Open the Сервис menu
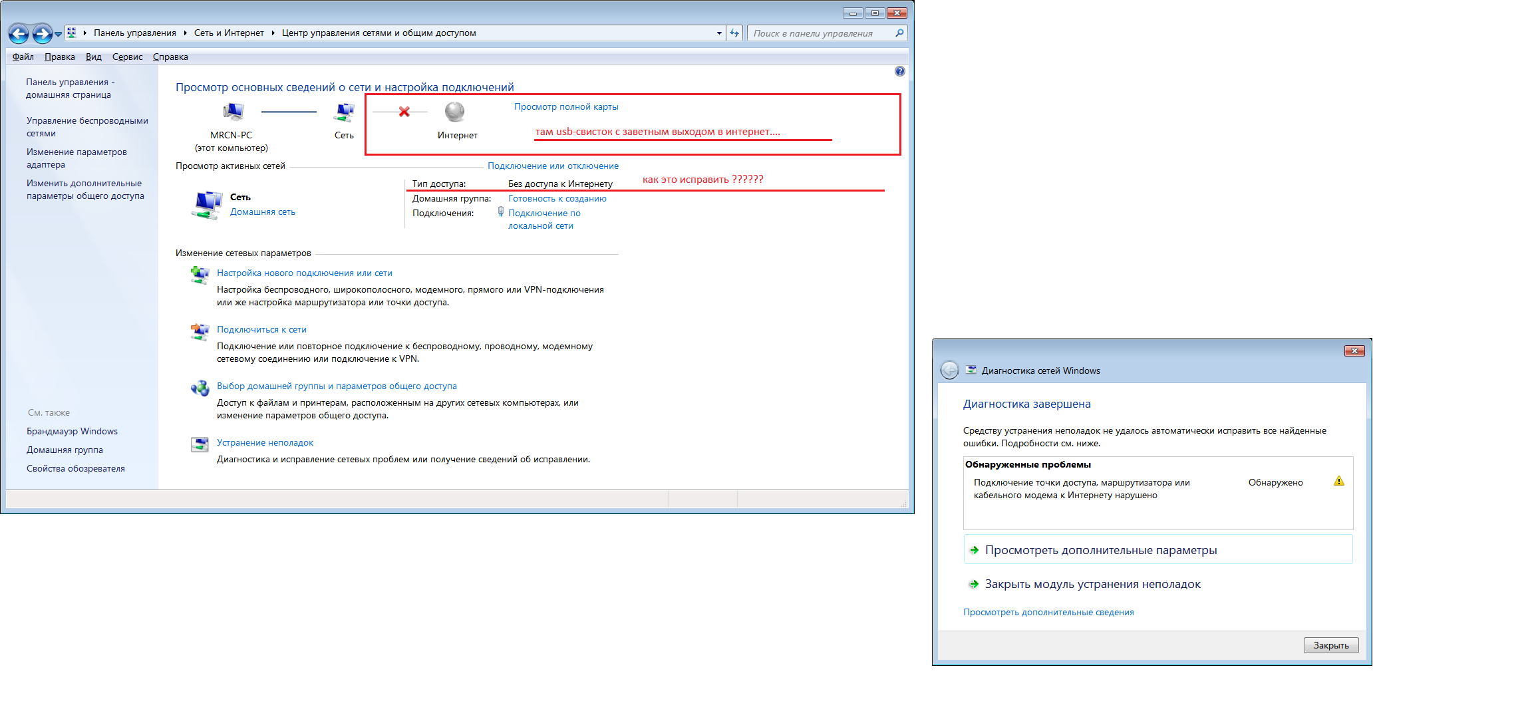The width and height of the screenshot is (1528, 719). 127,57
